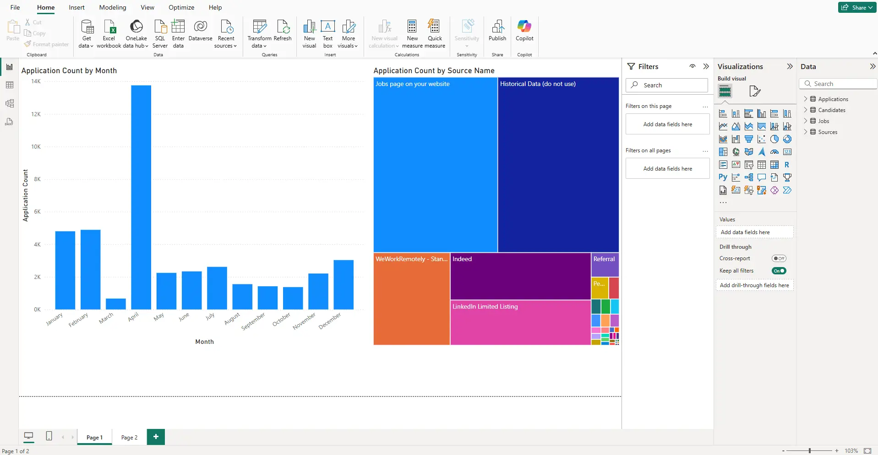Add a new report page
Viewport: 878px width, 455px height.
pyautogui.click(x=156, y=437)
